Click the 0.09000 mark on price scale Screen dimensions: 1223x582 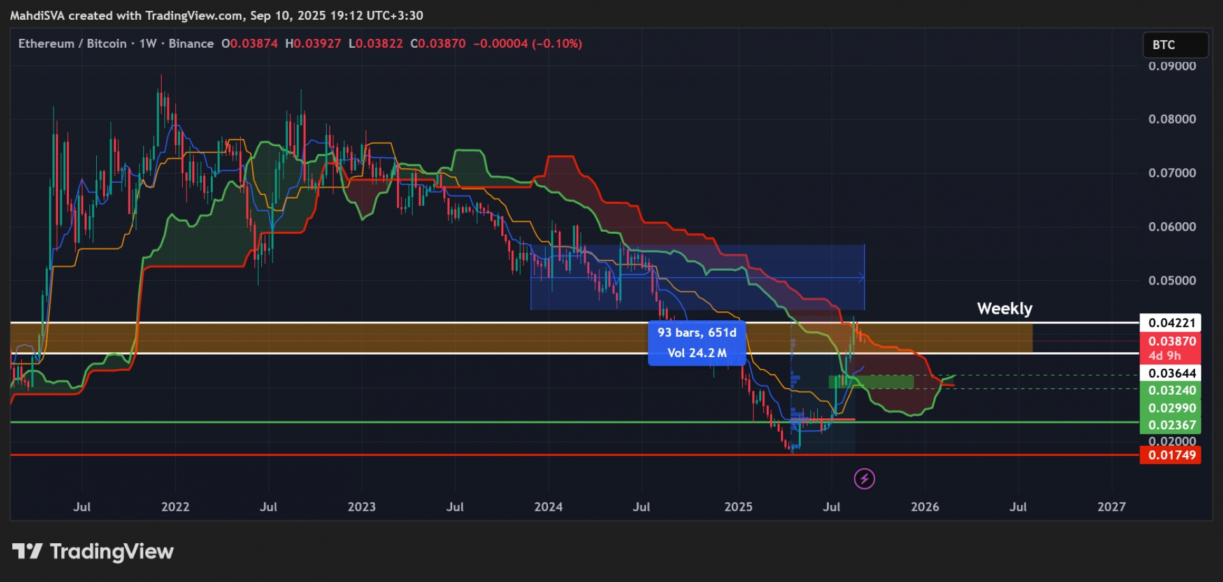click(1171, 66)
